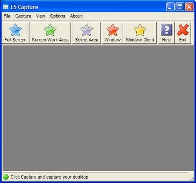Image resolution: width=196 pixels, height=183 pixels.
Task: Click the red X Exit toolbar icon
Action: coord(183,30)
